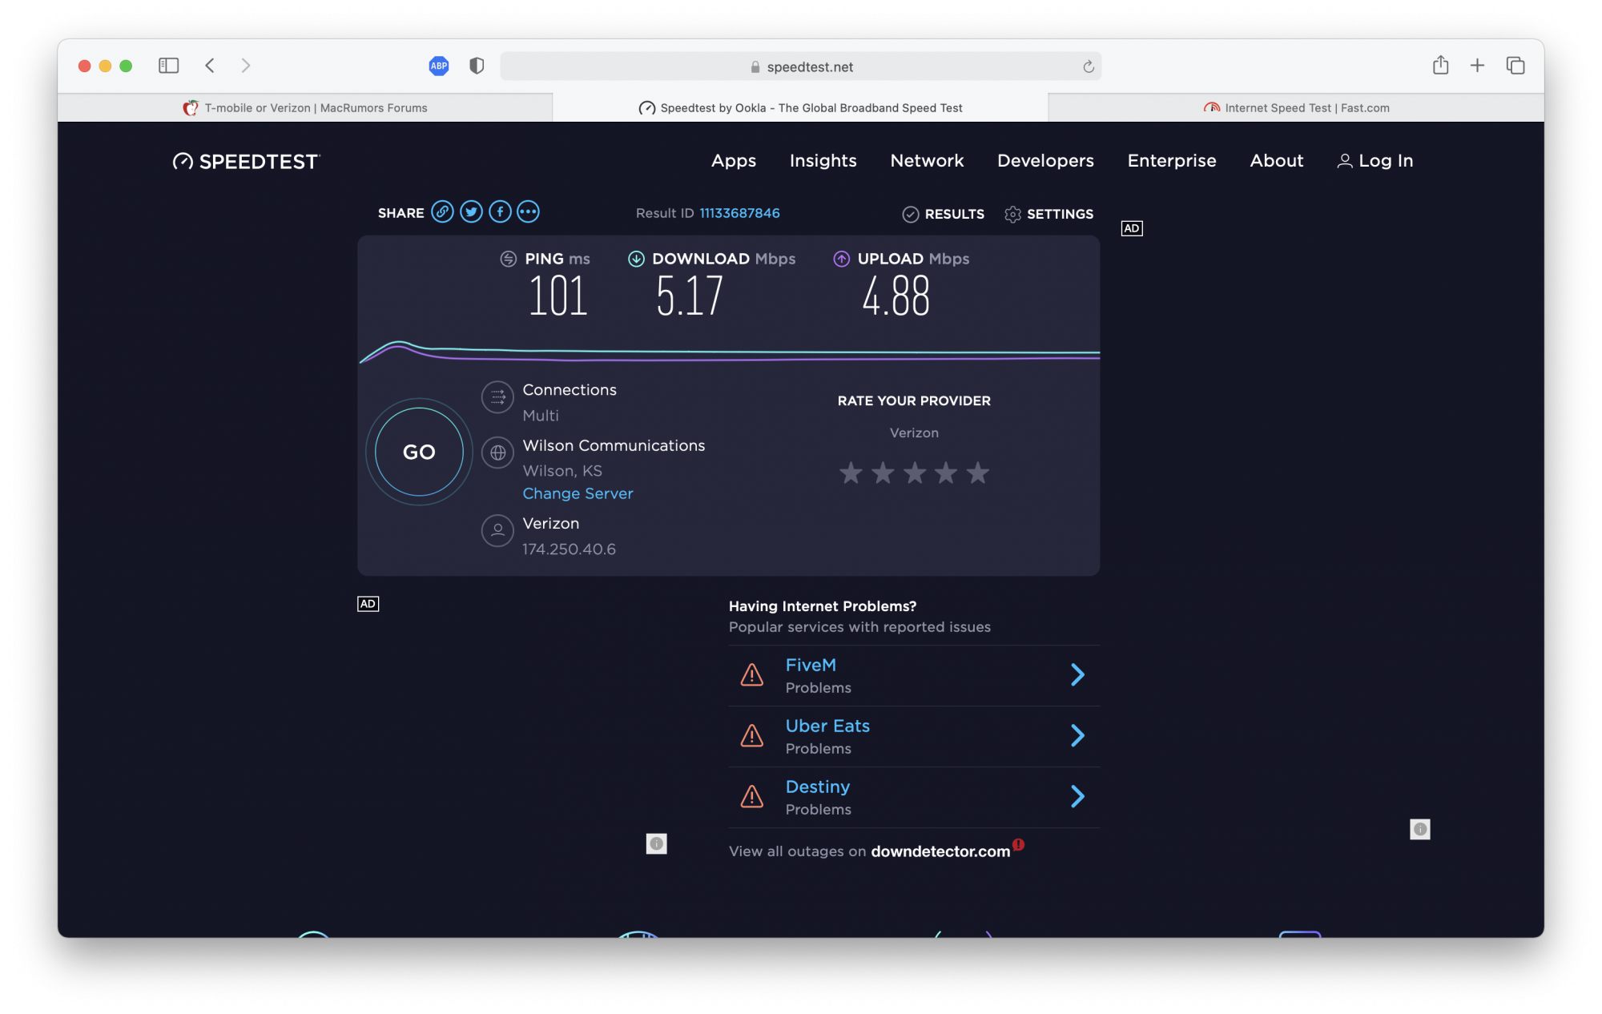Viewport: 1602px width, 1014px height.
Task: Open the Adblock Plus extension icon
Action: click(x=439, y=66)
